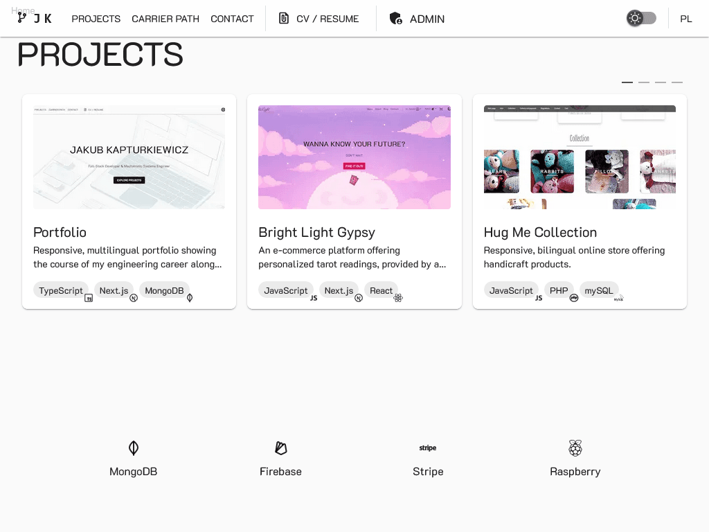Click the PROJECTS page heading

pos(100,54)
